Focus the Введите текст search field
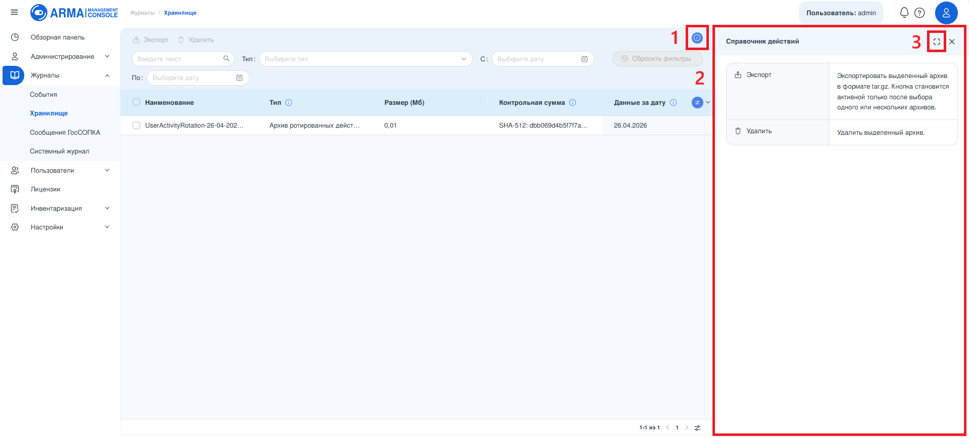This screenshot has height=438, width=969. [x=183, y=59]
